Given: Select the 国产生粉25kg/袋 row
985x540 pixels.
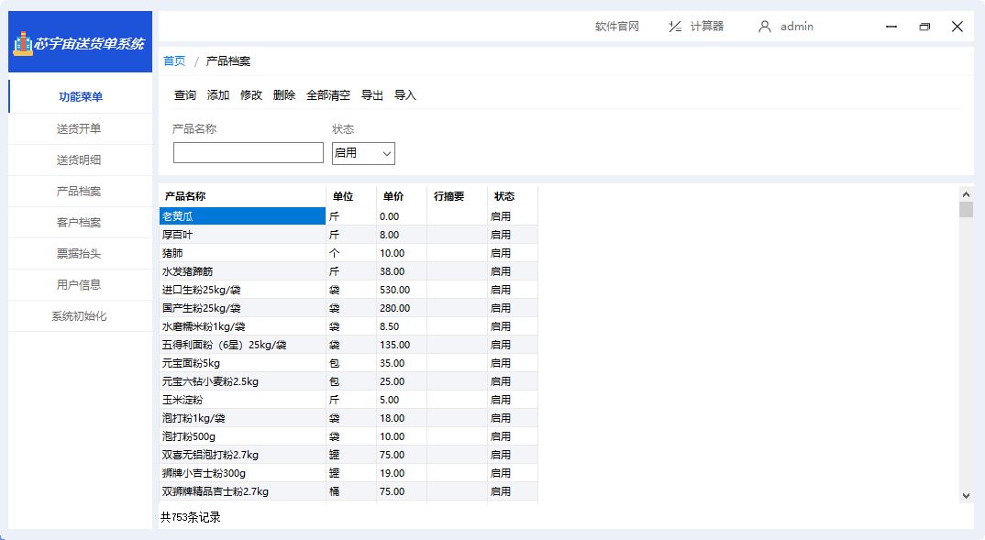Looking at the screenshot, I should click(x=349, y=308).
